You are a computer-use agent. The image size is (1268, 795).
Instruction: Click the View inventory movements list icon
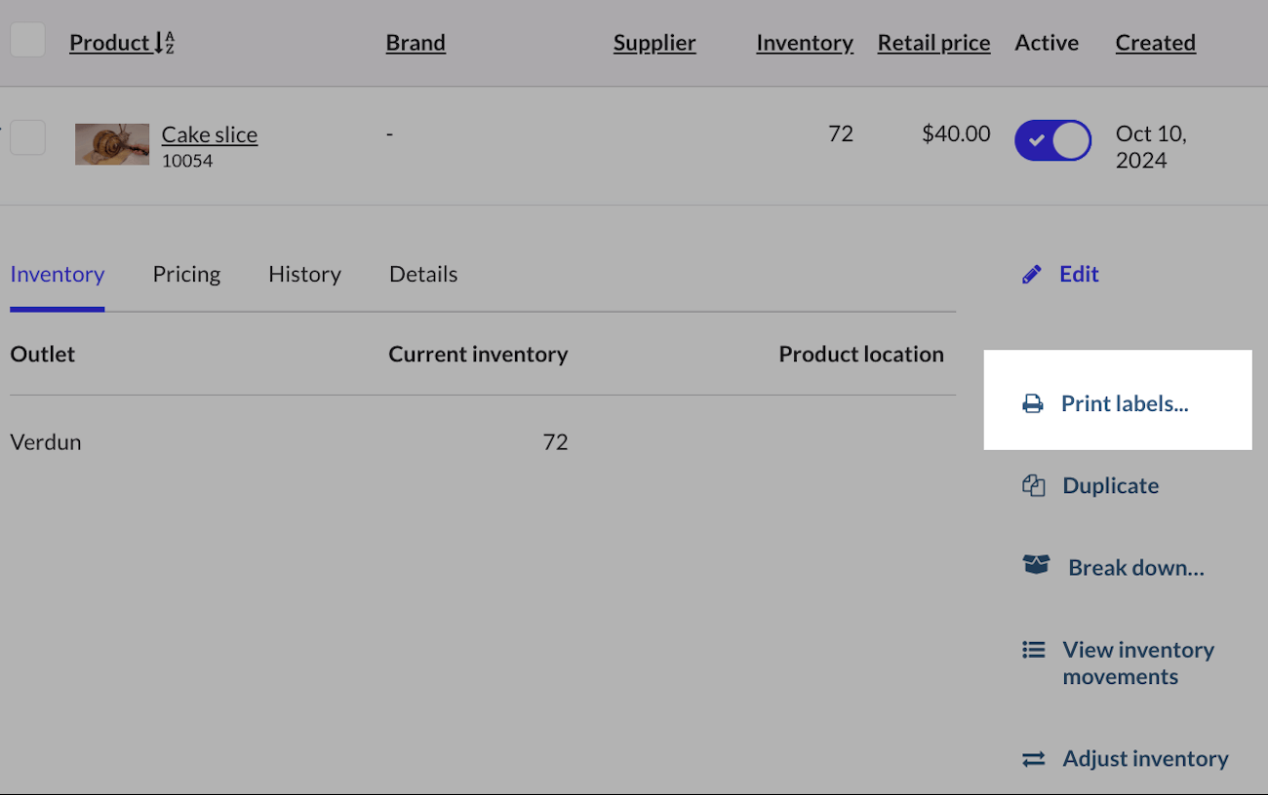point(1033,650)
